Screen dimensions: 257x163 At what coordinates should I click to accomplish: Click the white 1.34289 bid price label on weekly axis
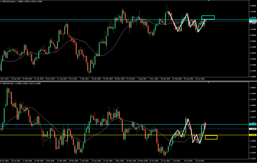(x=252, y=21)
